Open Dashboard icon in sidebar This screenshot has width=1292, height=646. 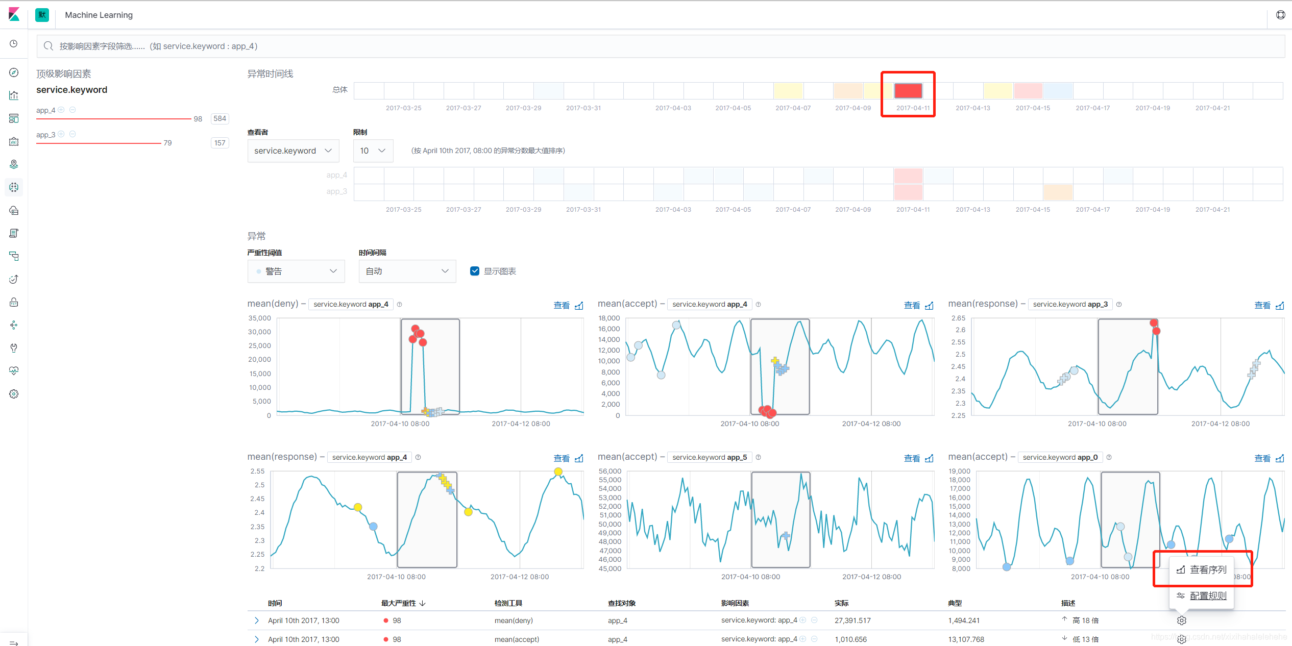click(14, 118)
